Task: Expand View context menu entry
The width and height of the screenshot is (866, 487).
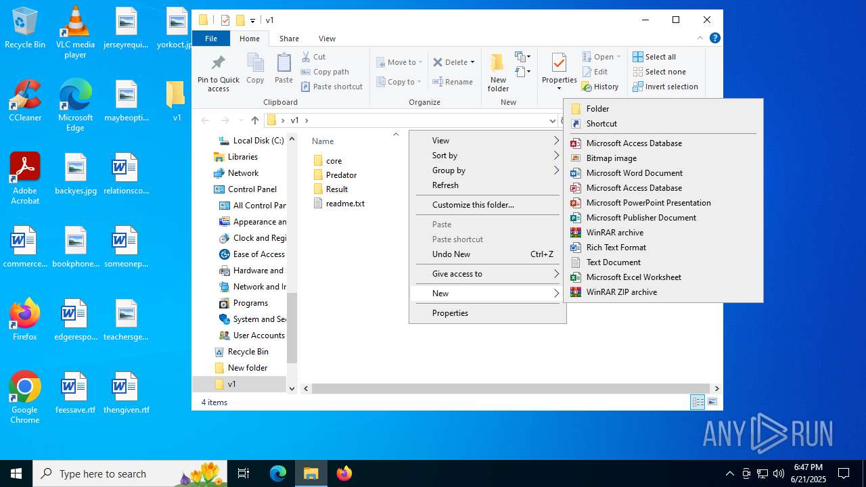Action: coord(487,141)
